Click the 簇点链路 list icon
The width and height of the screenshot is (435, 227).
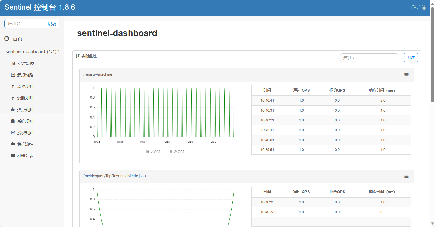(x=13, y=75)
